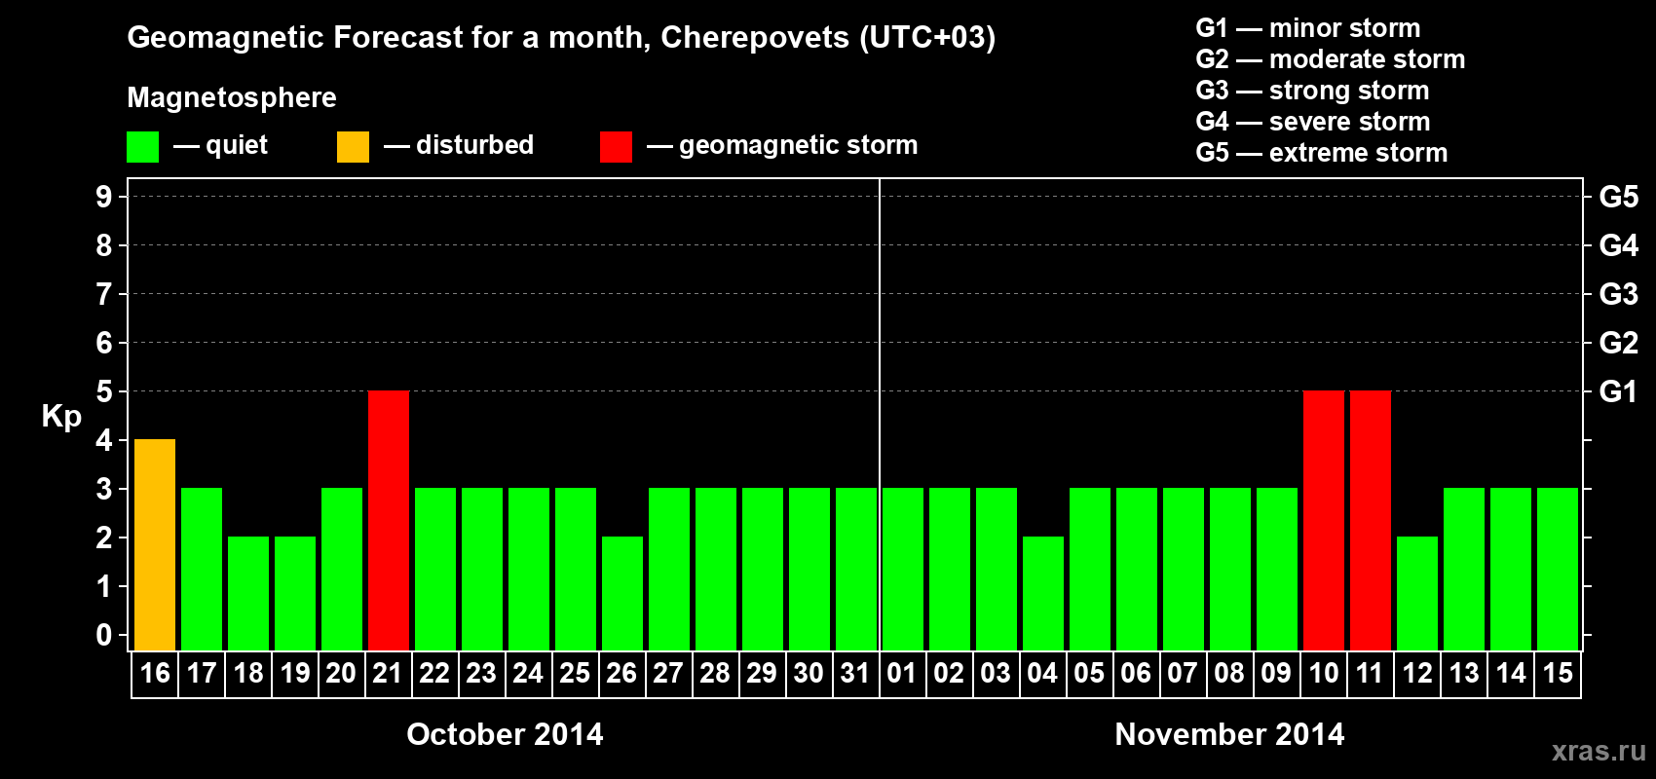Click the orange disturbed legend swatch
This screenshot has width=1656, height=779.
coord(353,147)
